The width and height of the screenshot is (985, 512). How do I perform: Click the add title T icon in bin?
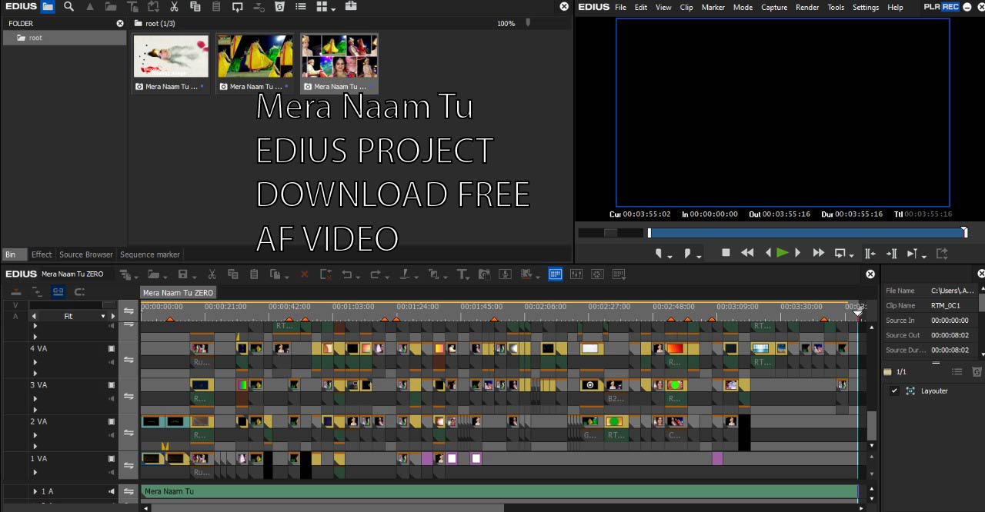(132, 6)
